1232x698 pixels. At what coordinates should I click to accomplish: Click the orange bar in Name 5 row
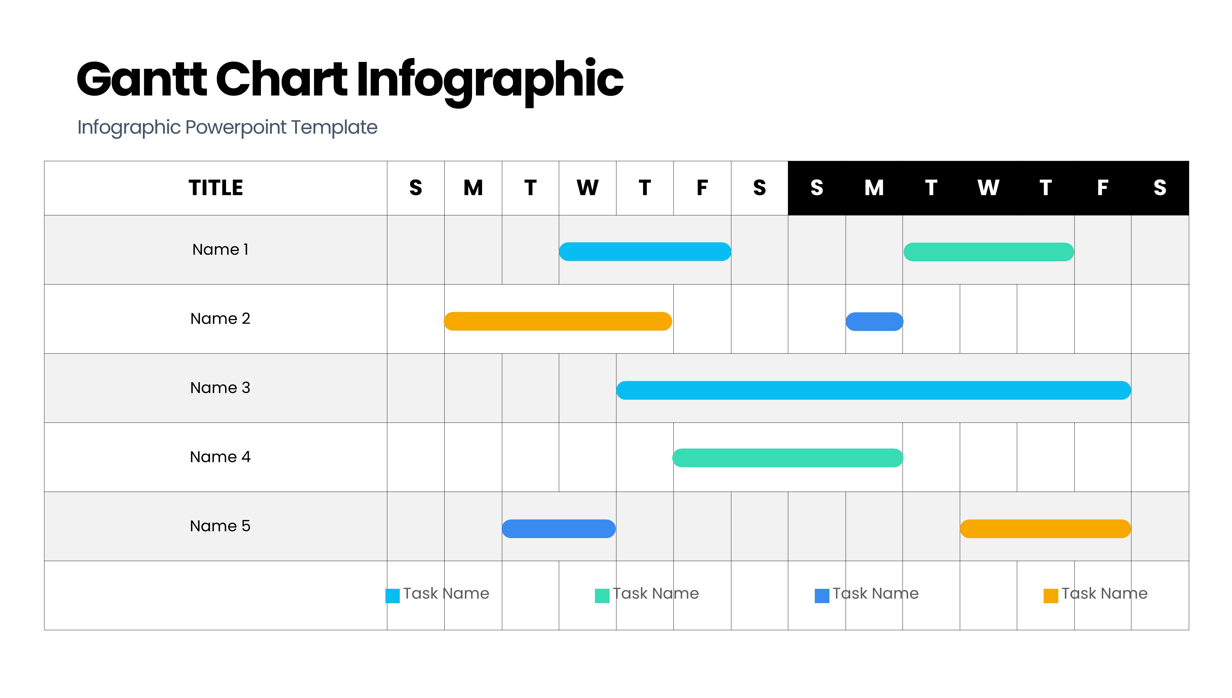(x=1045, y=529)
